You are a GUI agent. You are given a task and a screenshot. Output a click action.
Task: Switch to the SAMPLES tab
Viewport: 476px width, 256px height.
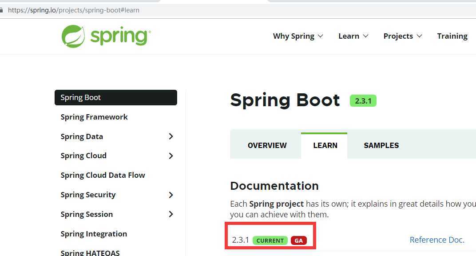coord(381,145)
